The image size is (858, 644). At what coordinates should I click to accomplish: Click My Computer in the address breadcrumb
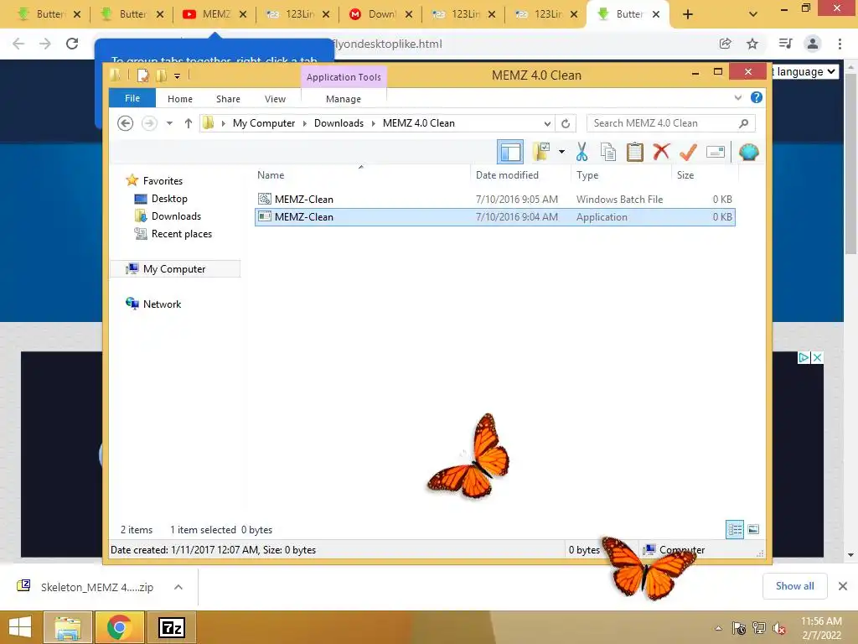(x=264, y=123)
